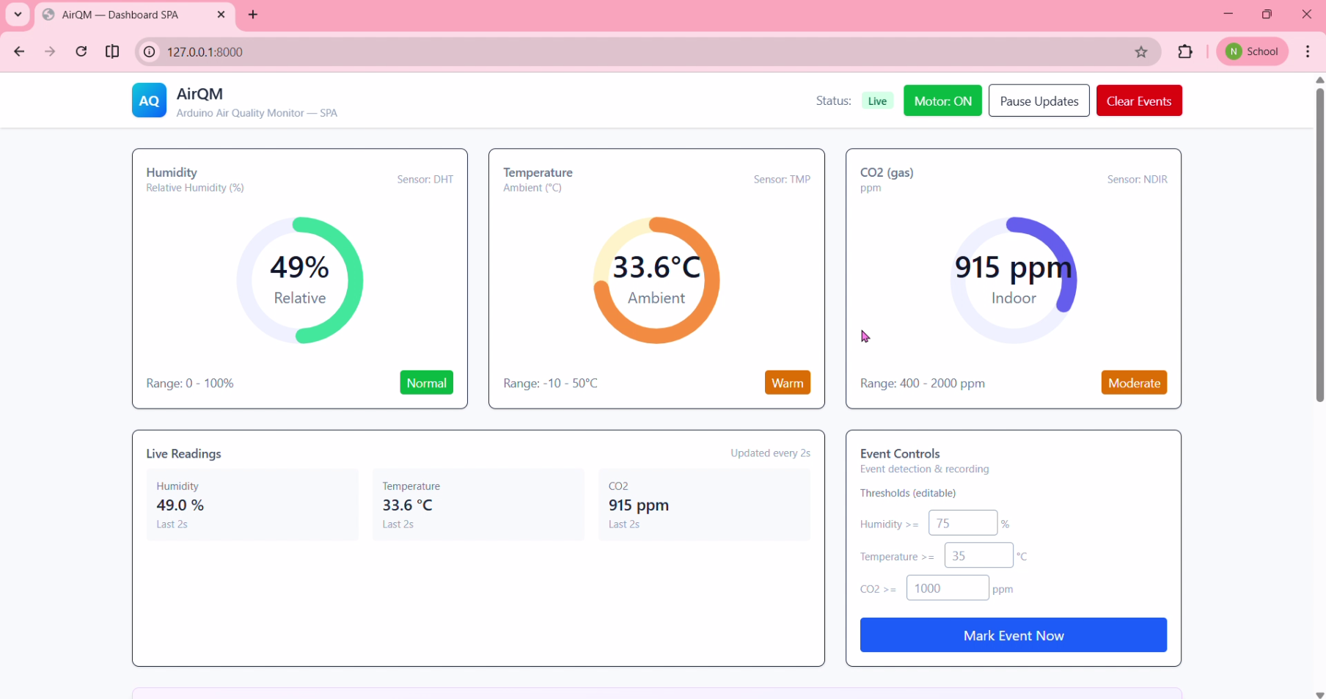
Task: Click the 'Event Controls' heading
Action: 900,453
